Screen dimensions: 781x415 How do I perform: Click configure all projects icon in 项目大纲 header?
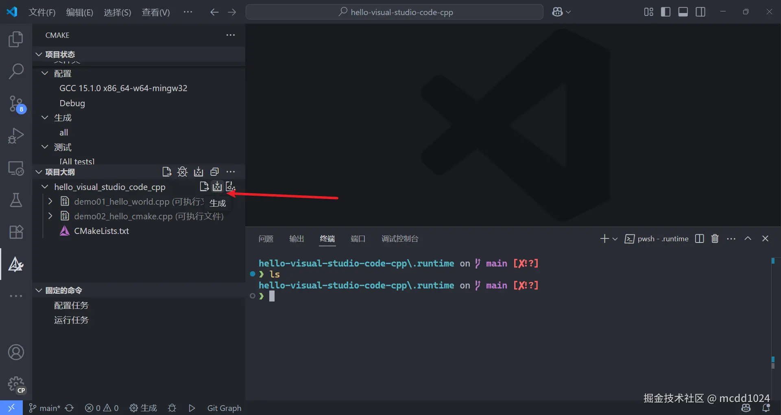(x=166, y=172)
